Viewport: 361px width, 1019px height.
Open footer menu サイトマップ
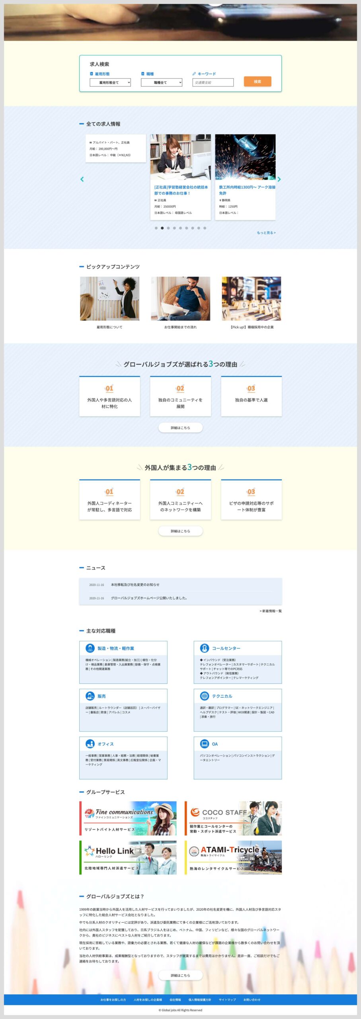click(227, 999)
